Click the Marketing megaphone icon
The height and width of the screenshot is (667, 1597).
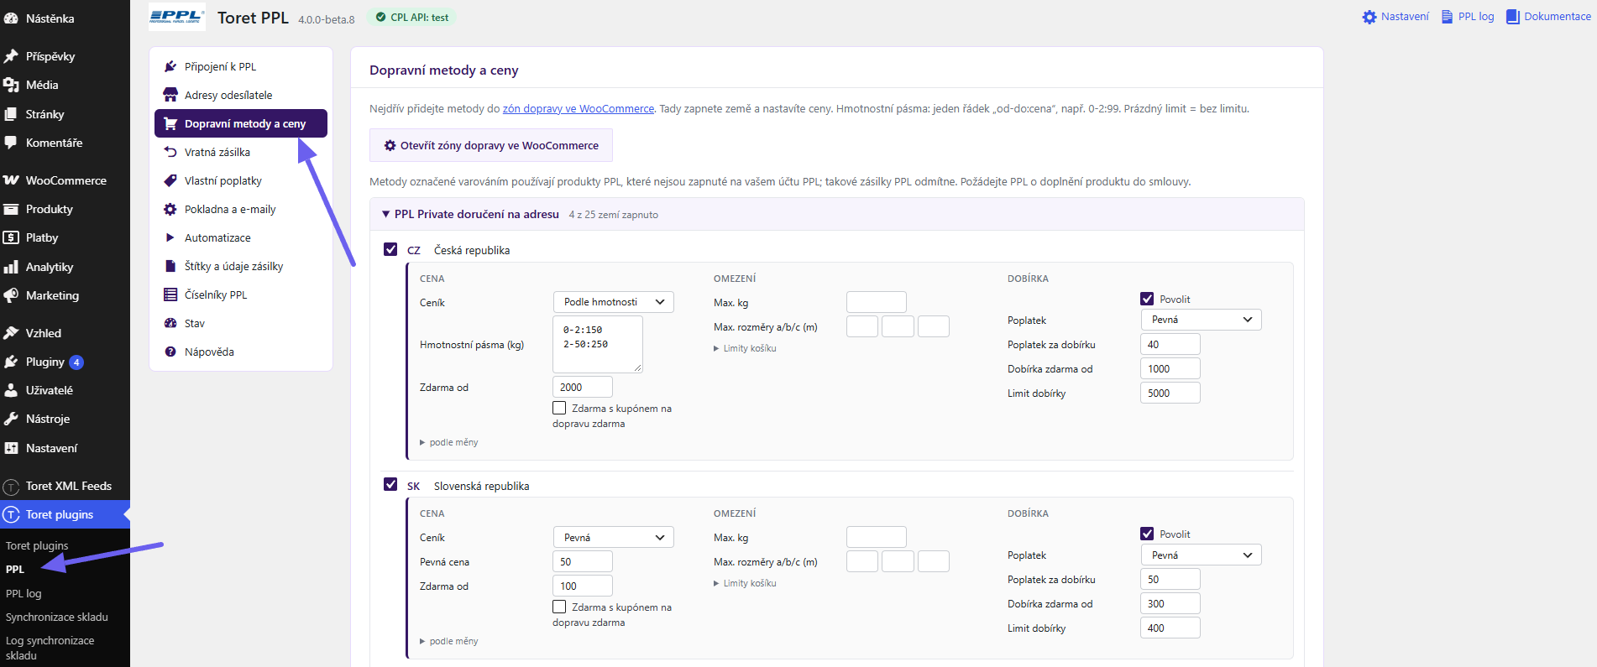[x=11, y=295]
